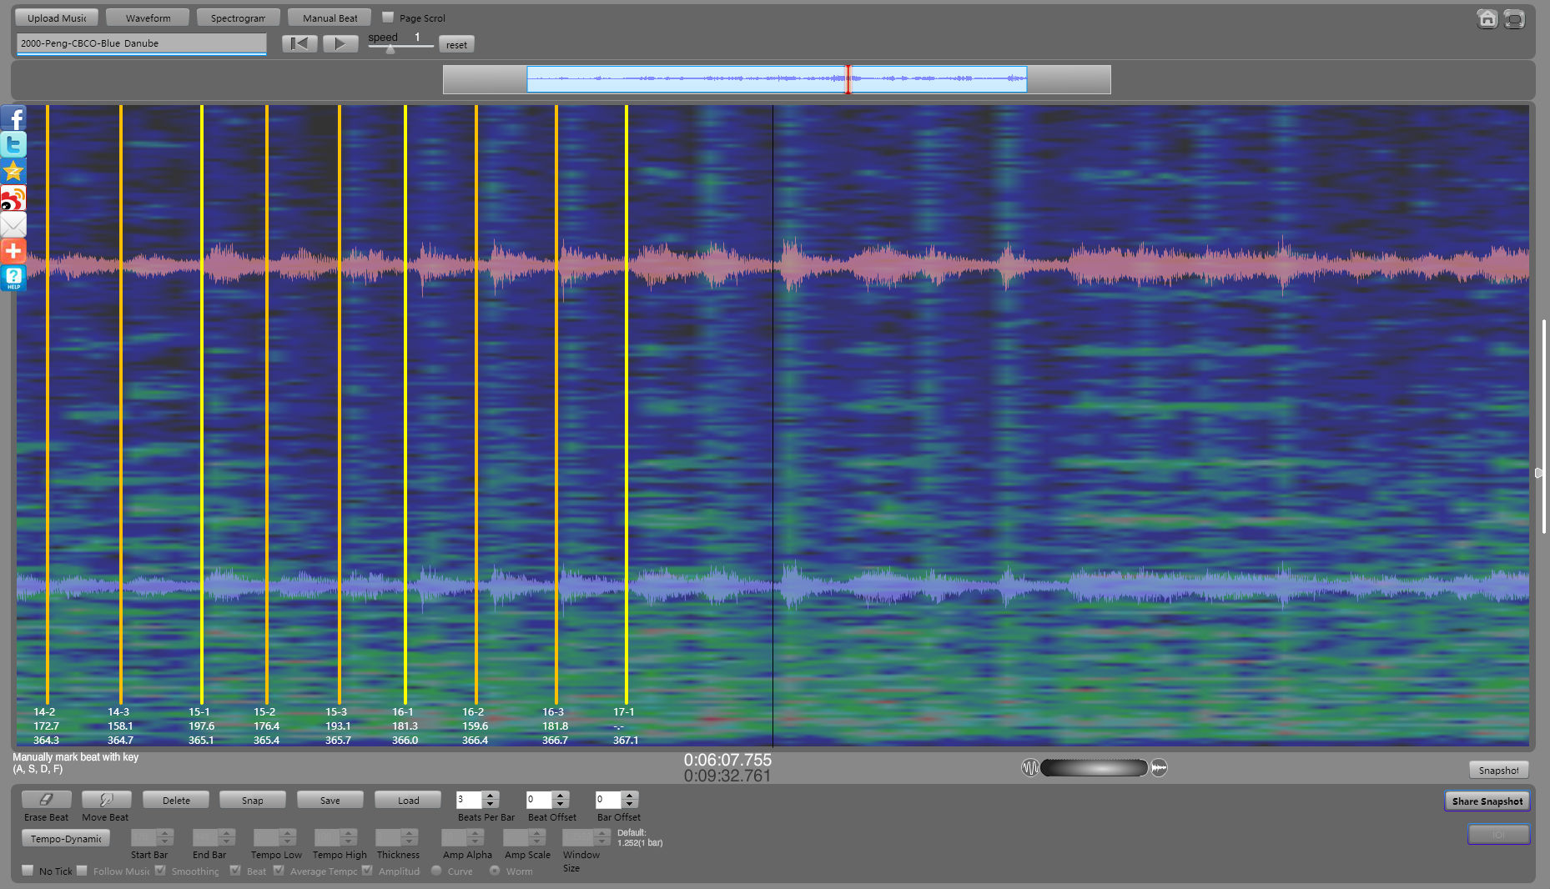Screen dimensions: 1550x889
Task: Share to Weibo from the side bar
Action: pos(13,198)
